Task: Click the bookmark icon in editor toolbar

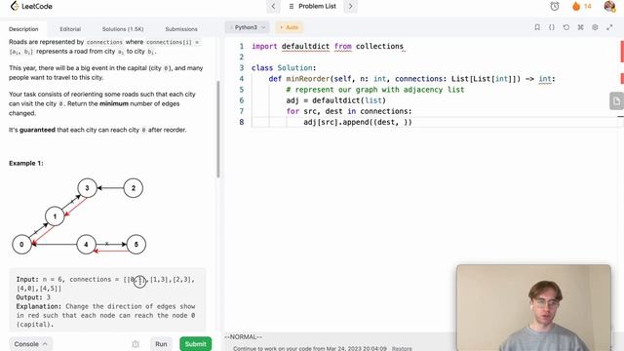Action: point(537,27)
